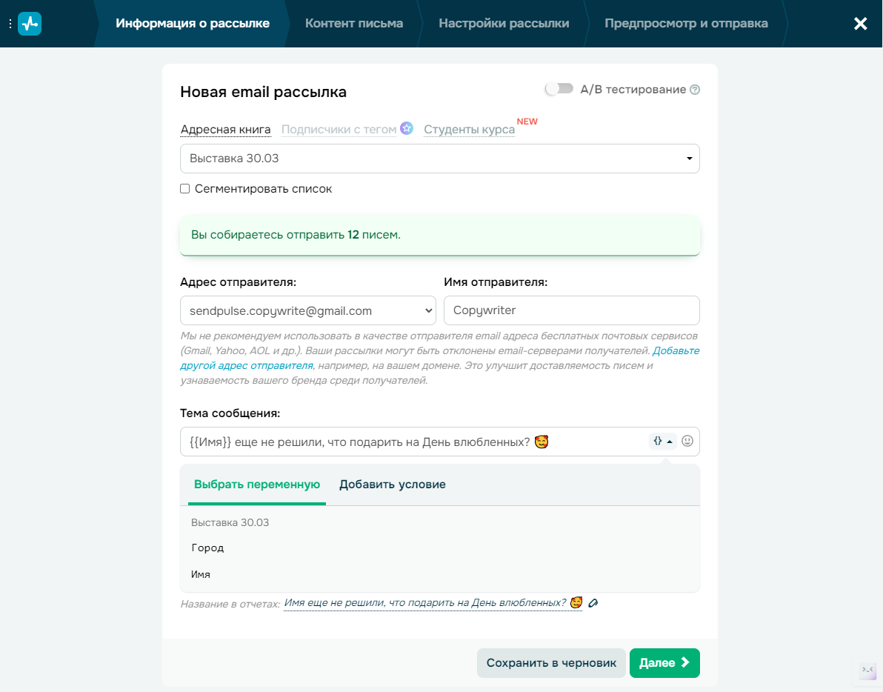Edit the report name with the pencil icon
The height and width of the screenshot is (692, 883).
593,603
